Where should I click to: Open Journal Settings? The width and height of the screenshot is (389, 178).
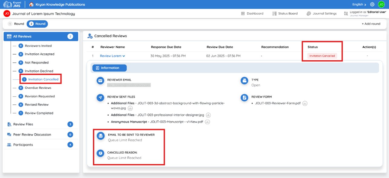tap(321, 14)
